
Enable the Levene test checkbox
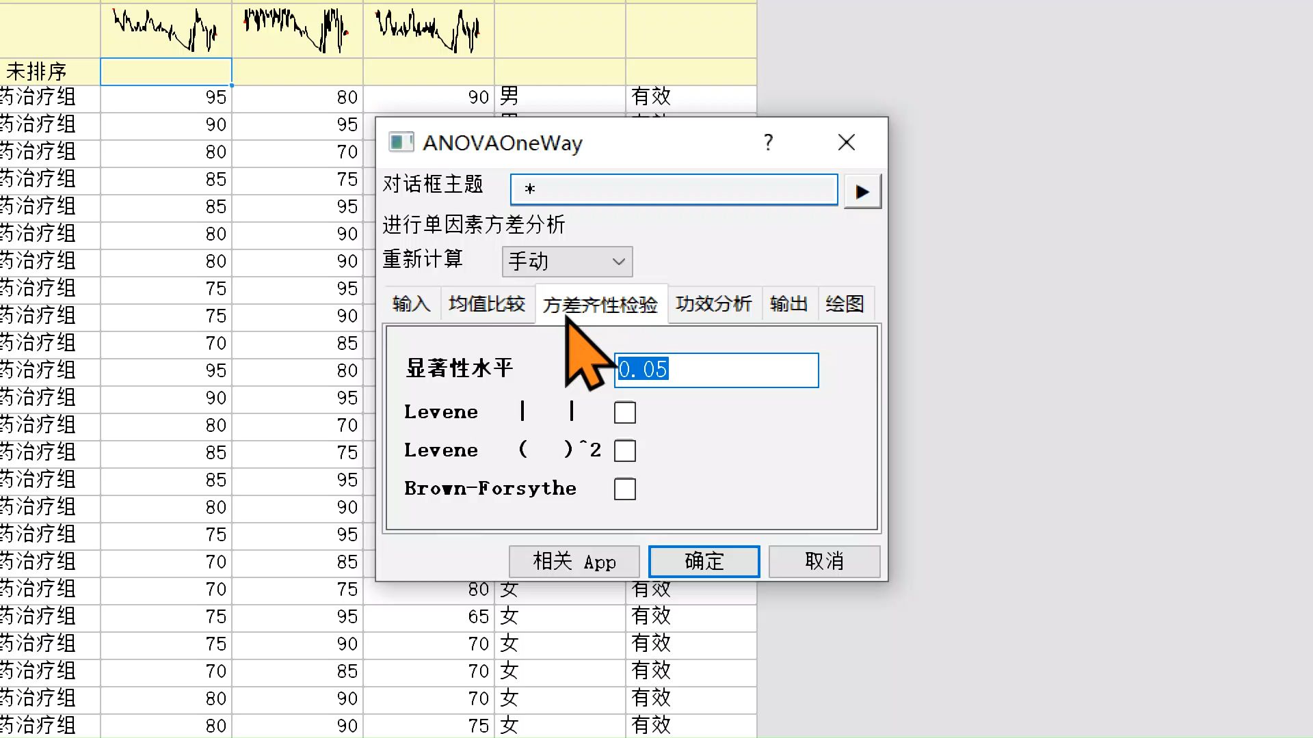coord(624,412)
